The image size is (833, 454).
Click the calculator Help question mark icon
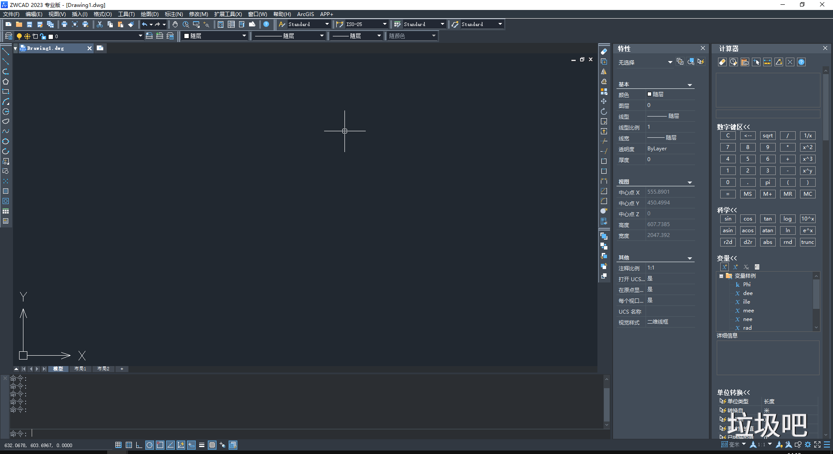click(801, 62)
